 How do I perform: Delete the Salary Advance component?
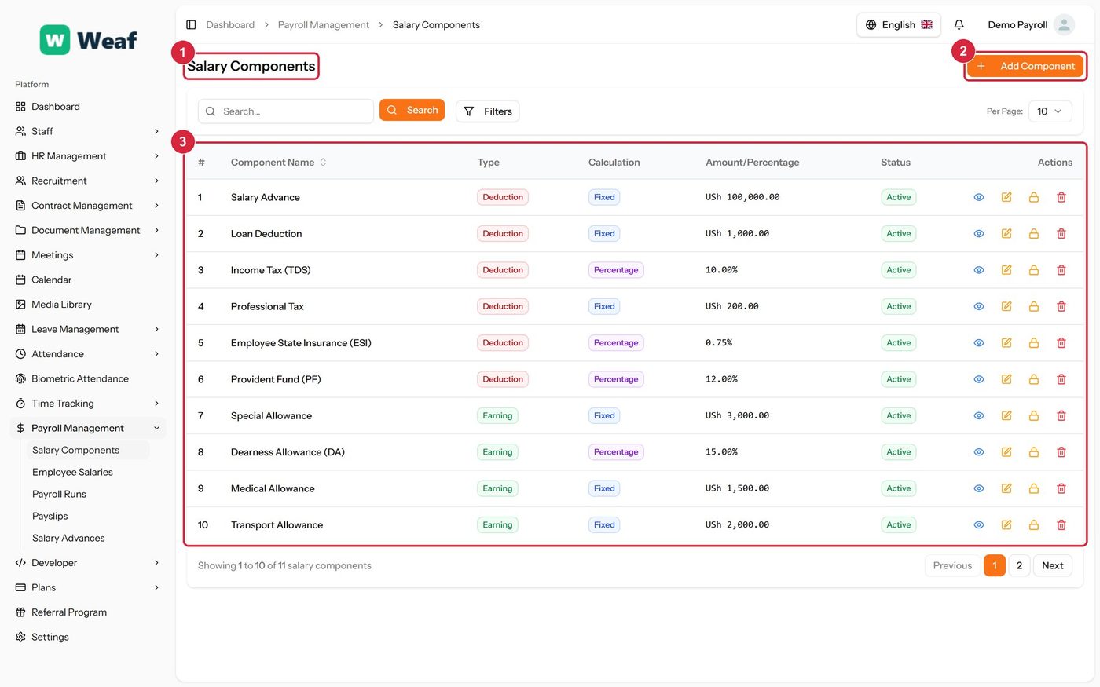(x=1061, y=197)
